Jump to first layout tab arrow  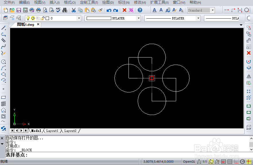pyautogui.click(x=12, y=131)
